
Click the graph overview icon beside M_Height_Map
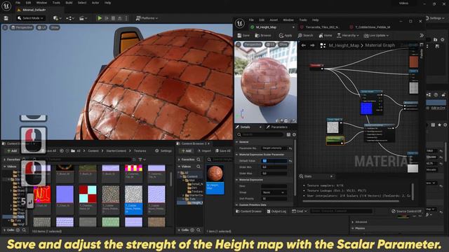[x=323, y=45]
